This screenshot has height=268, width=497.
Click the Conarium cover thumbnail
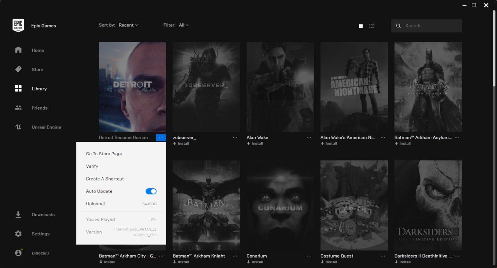(x=280, y=205)
